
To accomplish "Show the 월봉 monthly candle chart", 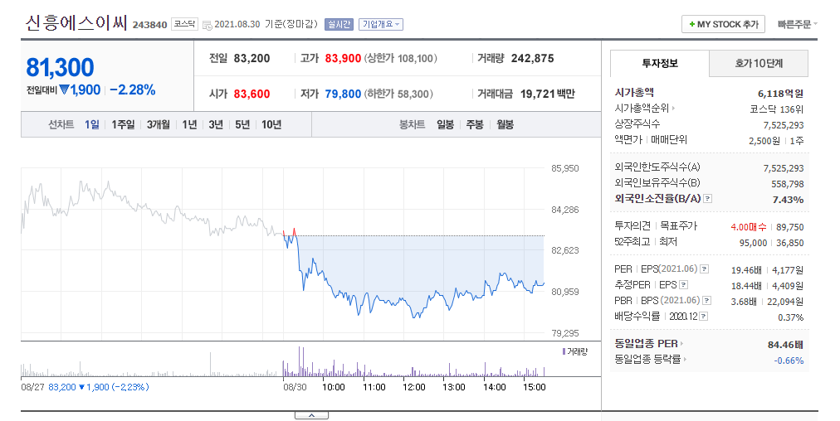I will [505, 124].
